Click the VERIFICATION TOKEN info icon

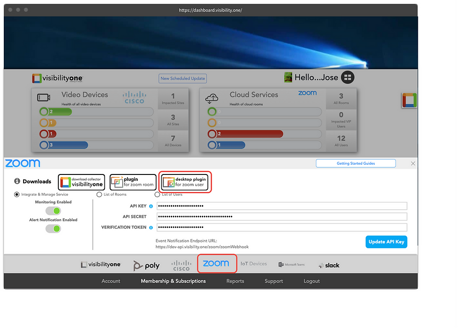pyautogui.click(x=151, y=228)
